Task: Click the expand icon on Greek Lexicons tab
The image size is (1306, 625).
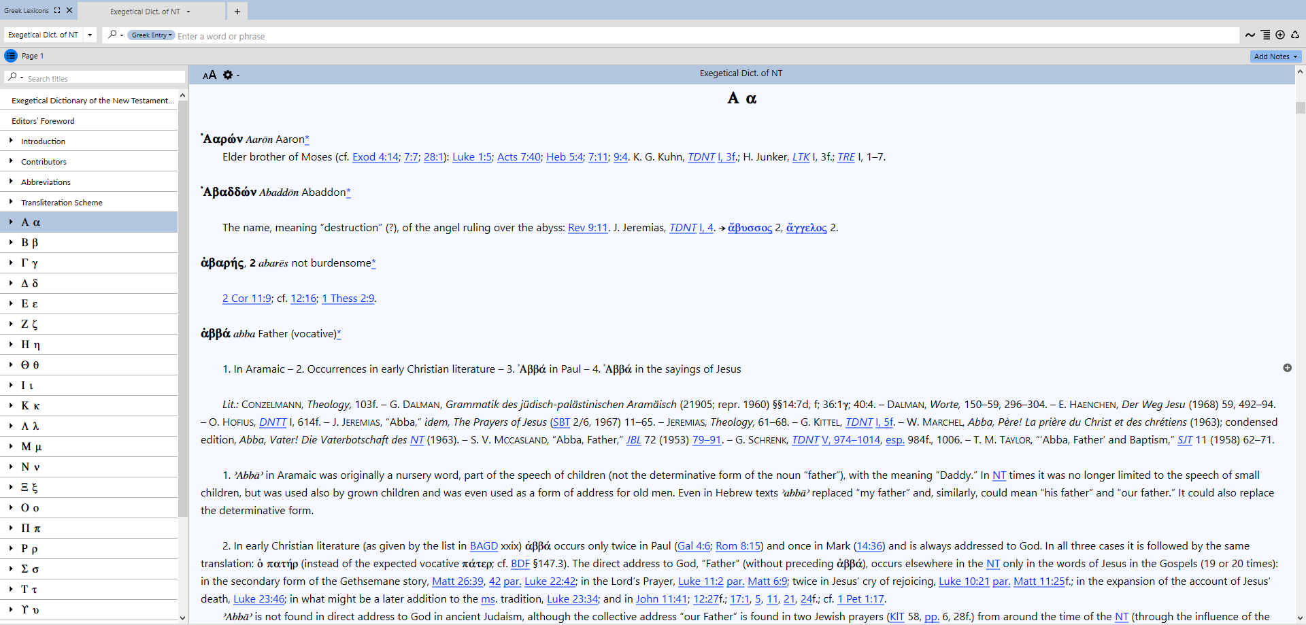Action: [x=58, y=10]
